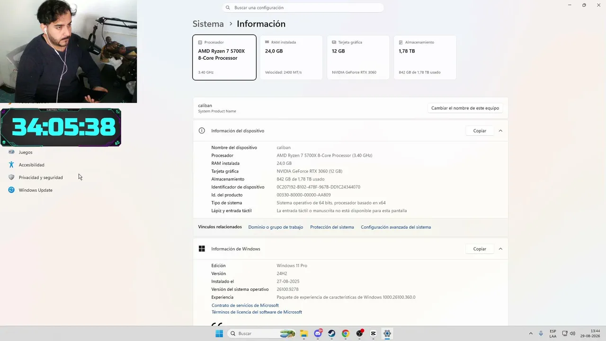Select the Tarjeta gráfica card
This screenshot has height=341, width=606.
coord(358,57)
